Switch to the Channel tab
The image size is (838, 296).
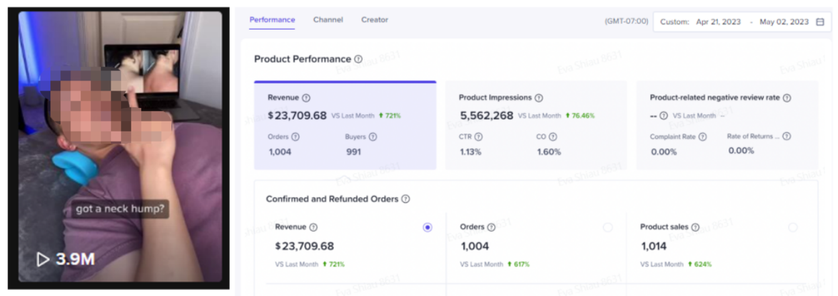pos(328,20)
